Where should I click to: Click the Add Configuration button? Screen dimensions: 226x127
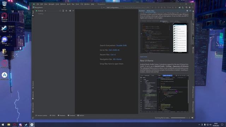tap(113, 7)
